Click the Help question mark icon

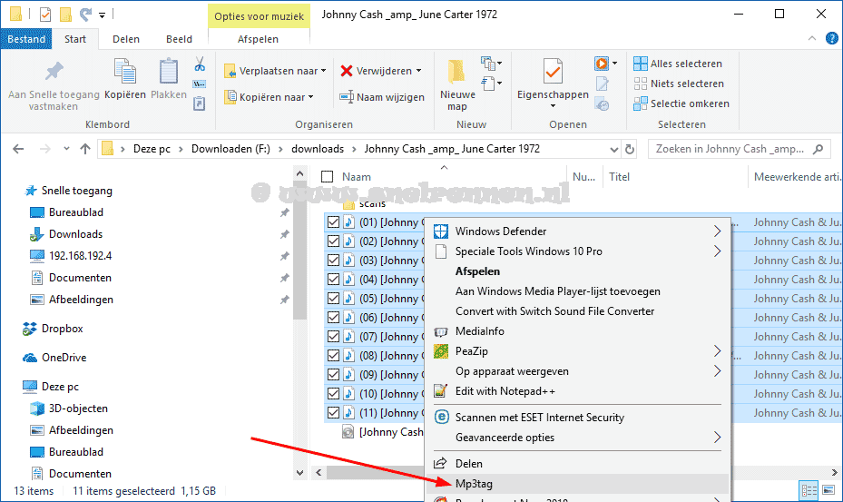coord(832,39)
